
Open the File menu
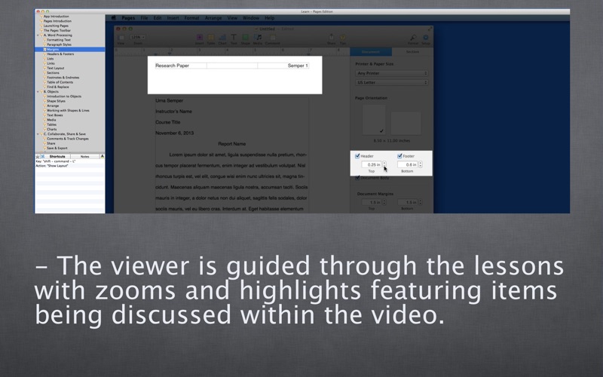[x=144, y=17]
